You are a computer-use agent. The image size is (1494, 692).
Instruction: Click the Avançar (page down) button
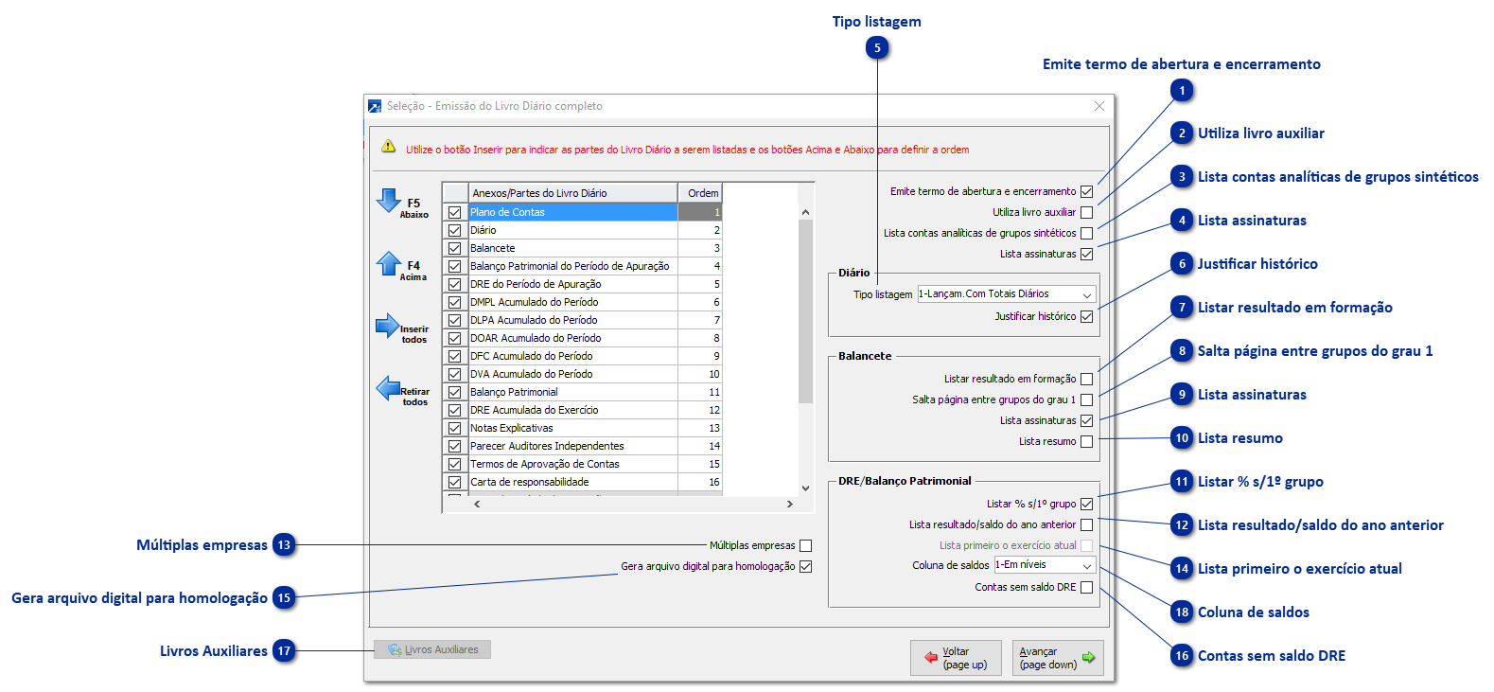coord(1058,658)
